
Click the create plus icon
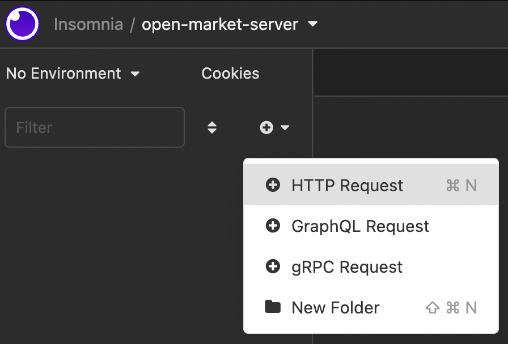[x=266, y=127]
